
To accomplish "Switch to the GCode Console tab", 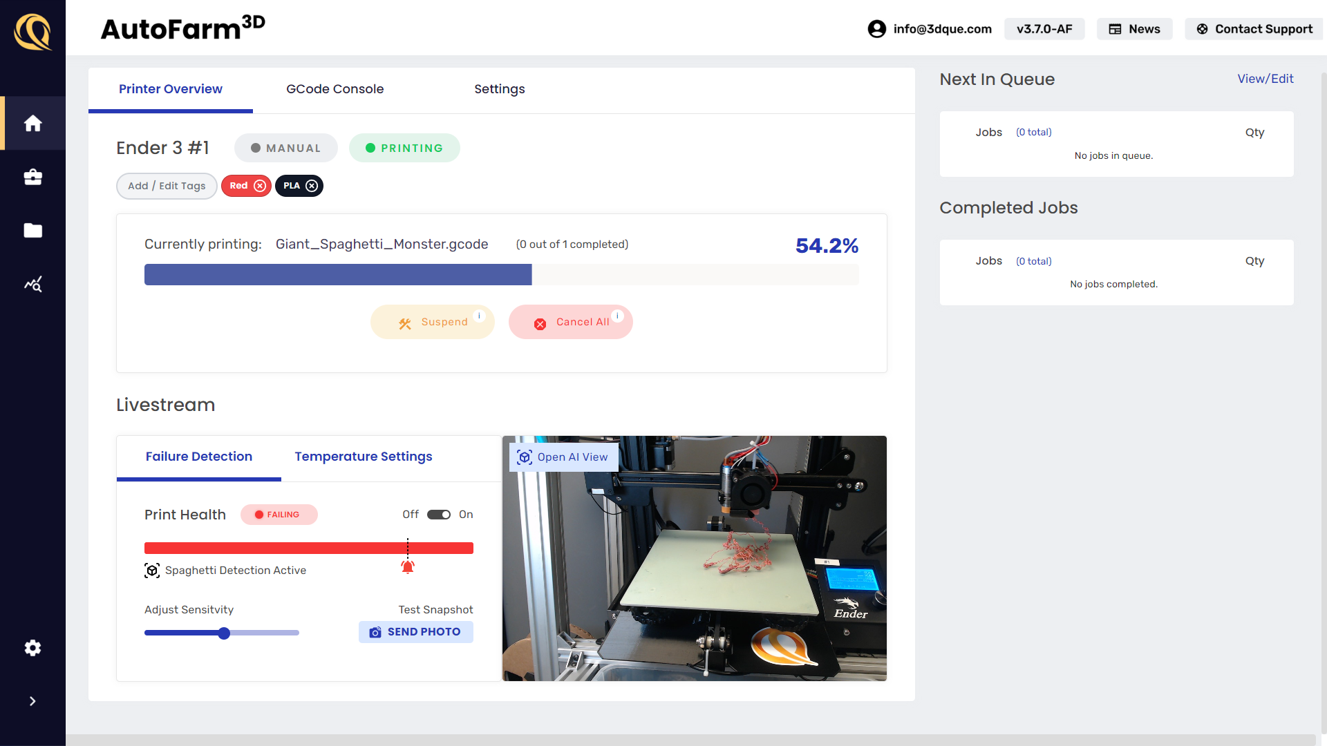I will [x=335, y=89].
